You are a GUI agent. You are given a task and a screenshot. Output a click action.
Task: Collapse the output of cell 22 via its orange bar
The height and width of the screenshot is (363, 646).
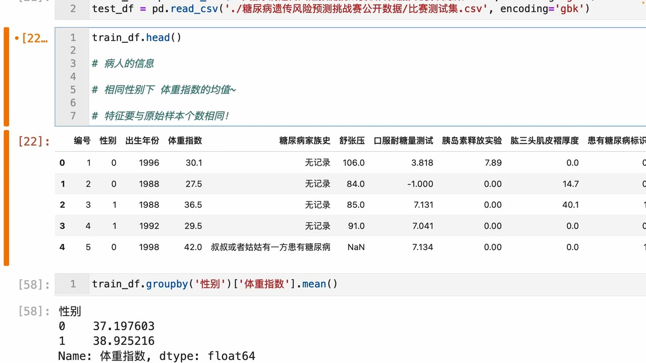coord(6,198)
